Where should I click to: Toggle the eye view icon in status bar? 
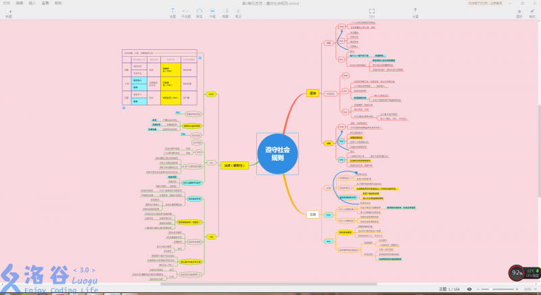pos(469,289)
